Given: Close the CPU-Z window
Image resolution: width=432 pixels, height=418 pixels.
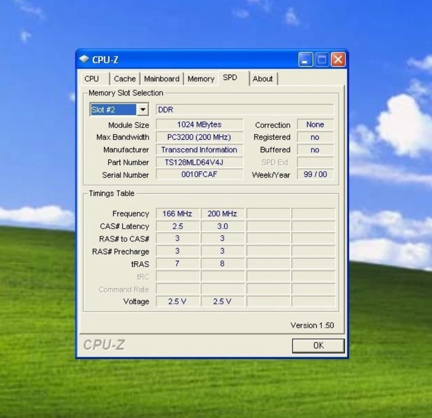Looking at the screenshot, I should coord(338,59).
